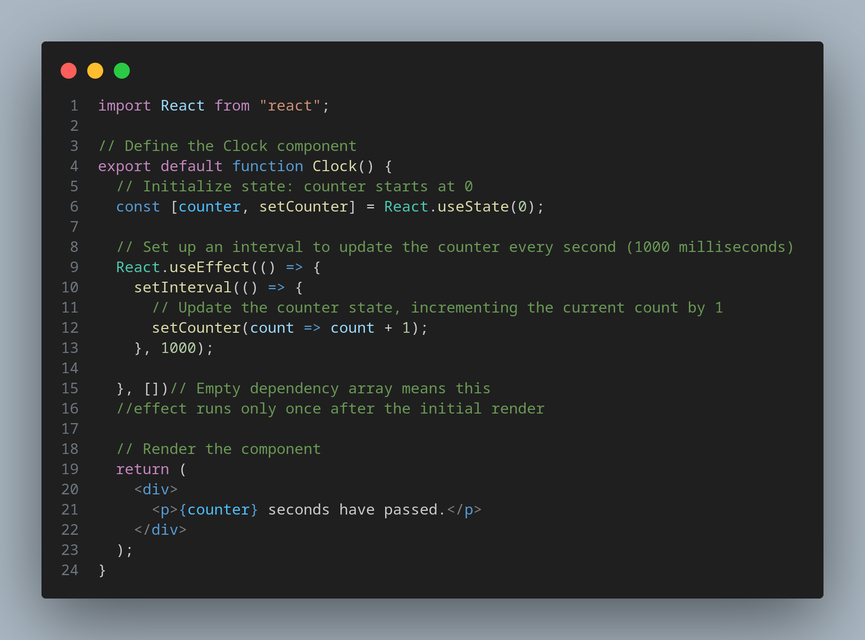Click the 1000 interval delay value
Viewport: 865px width, 640px height.
178,348
